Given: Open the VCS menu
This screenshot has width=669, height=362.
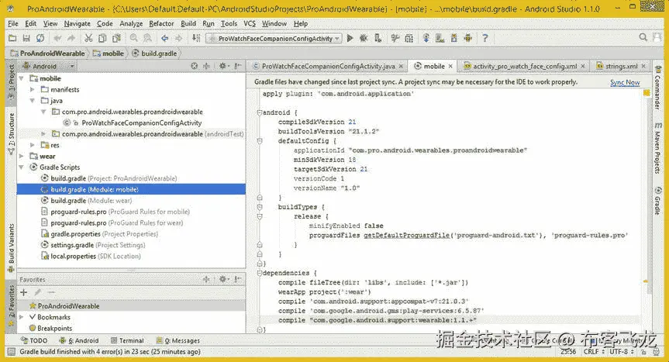Looking at the screenshot, I should 250,23.
